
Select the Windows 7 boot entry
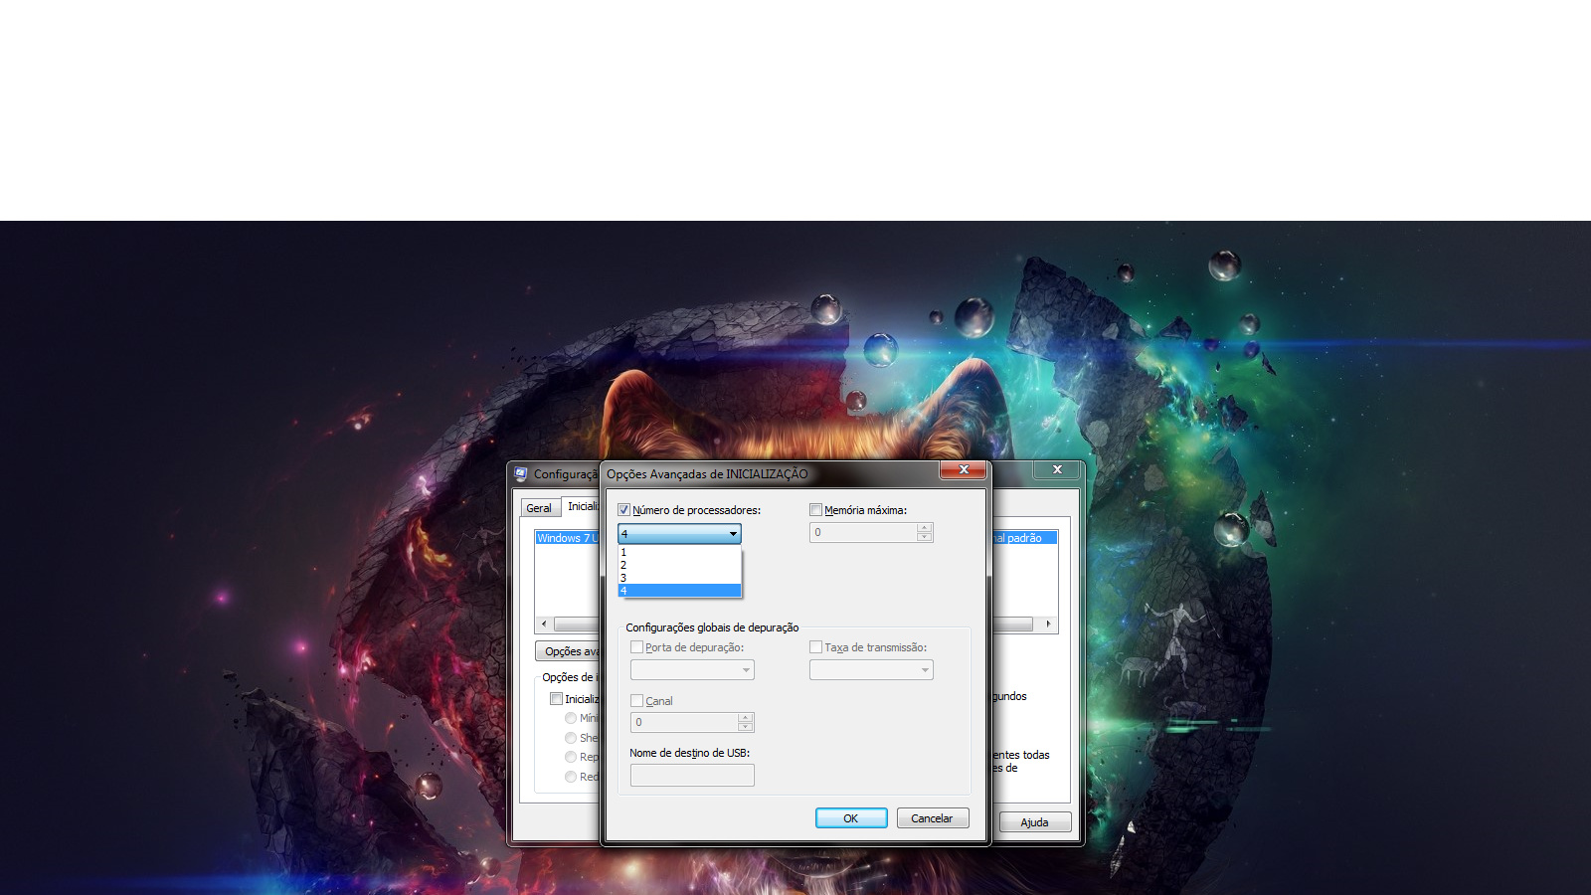click(567, 538)
